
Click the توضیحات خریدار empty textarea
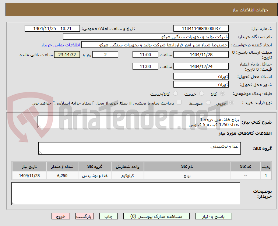126,194
